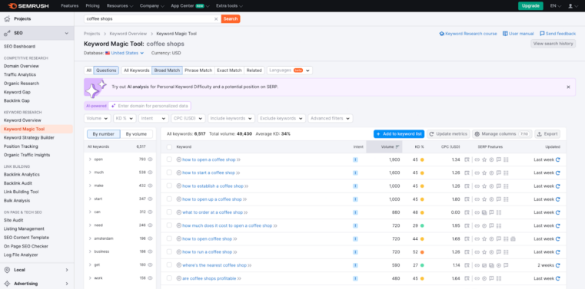
Task: Add 'how to open a coffee shop' plus icon
Action: [178, 159]
